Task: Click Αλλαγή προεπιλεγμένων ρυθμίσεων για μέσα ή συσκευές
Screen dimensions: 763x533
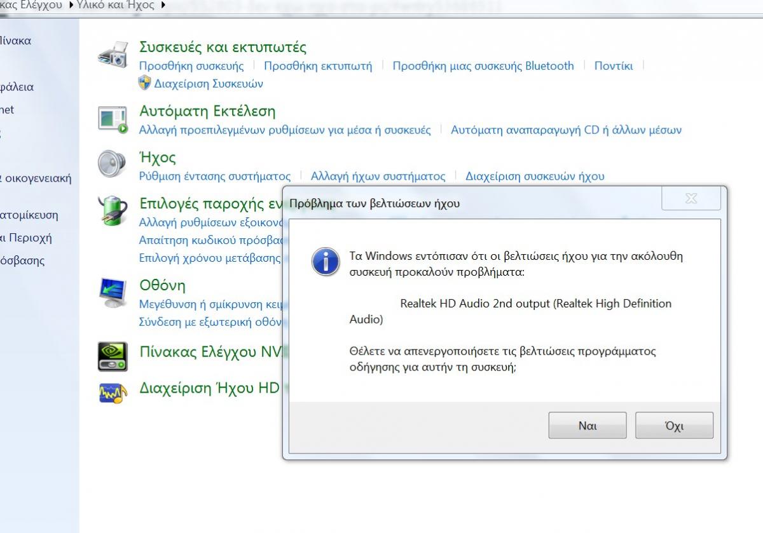Action: (x=285, y=130)
